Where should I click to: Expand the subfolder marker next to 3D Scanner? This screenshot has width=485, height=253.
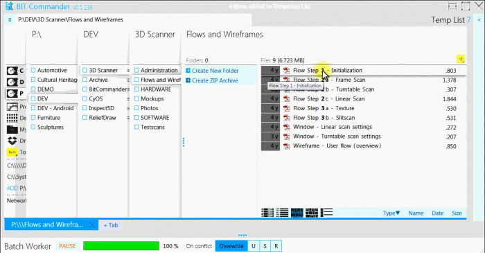click(128, 71)
